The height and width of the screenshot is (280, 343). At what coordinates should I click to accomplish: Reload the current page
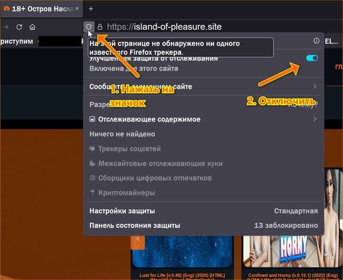click(19, 27)
